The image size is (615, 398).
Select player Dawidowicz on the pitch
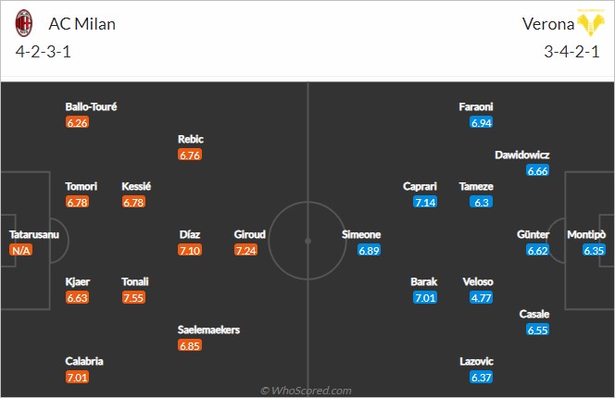(522, 155)
